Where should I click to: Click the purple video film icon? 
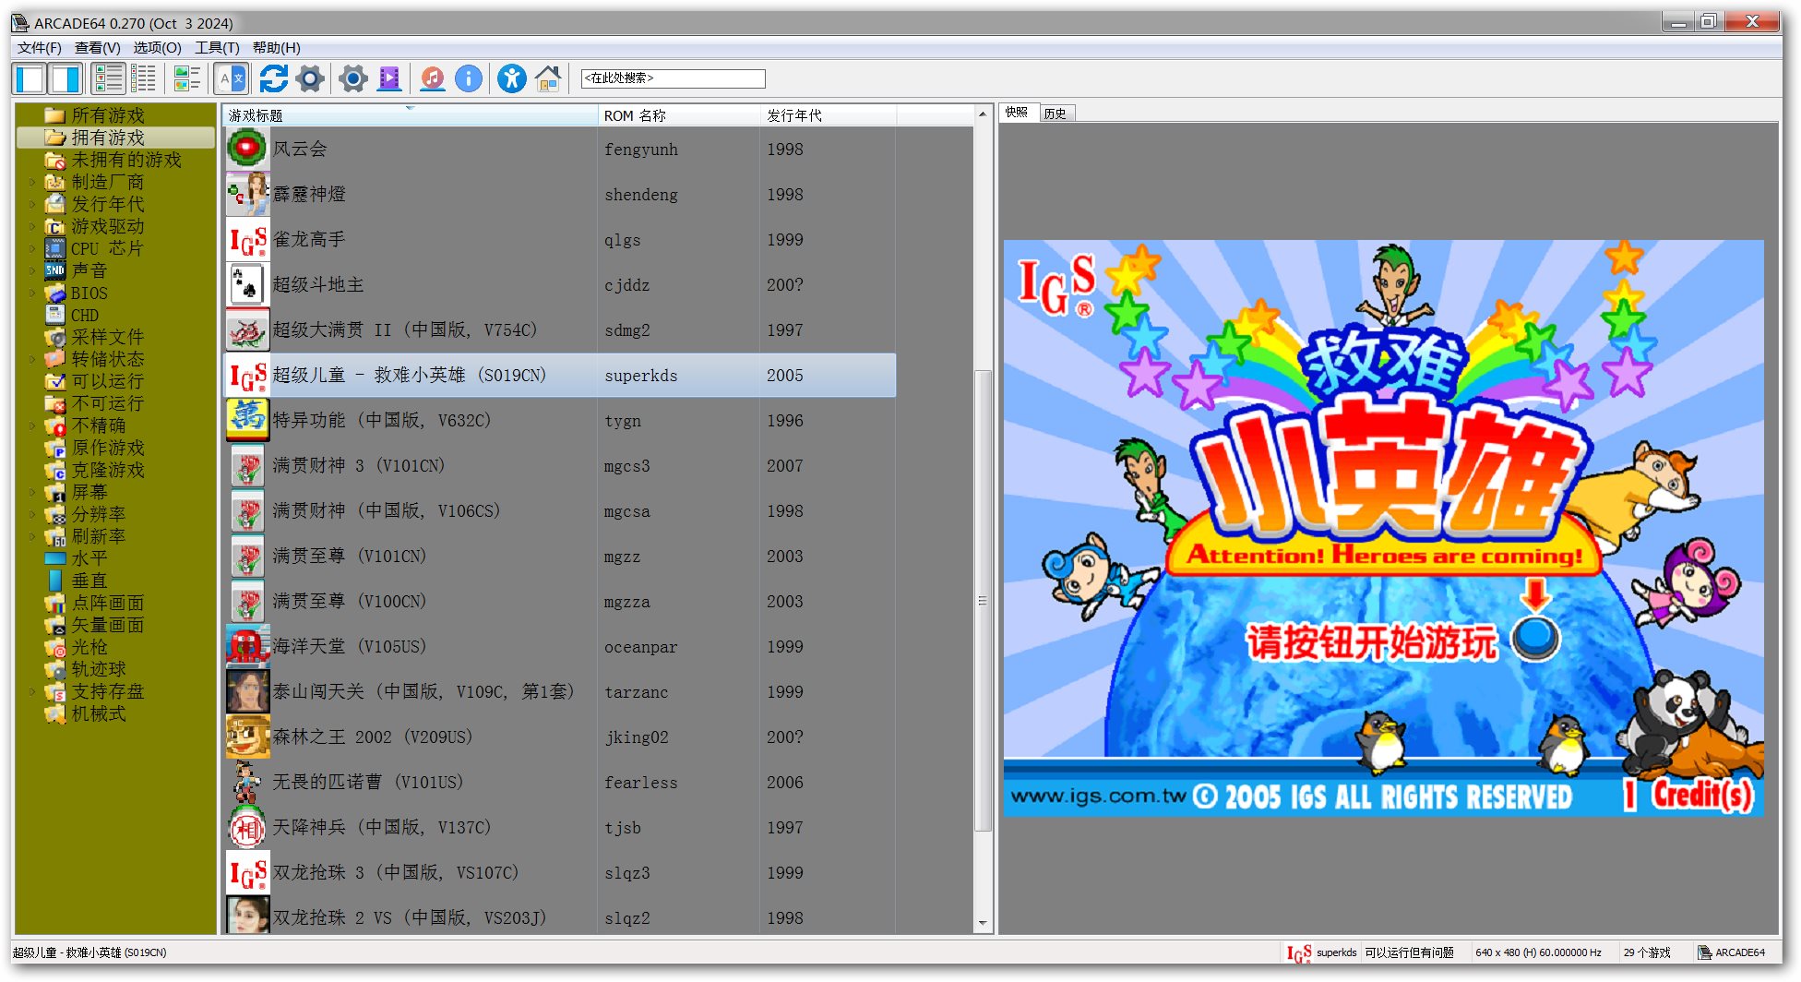[389, 78]
